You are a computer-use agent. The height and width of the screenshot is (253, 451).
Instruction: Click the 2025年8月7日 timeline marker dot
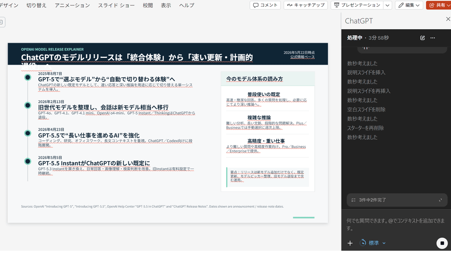pyautogui.click(x=27, y=77)
